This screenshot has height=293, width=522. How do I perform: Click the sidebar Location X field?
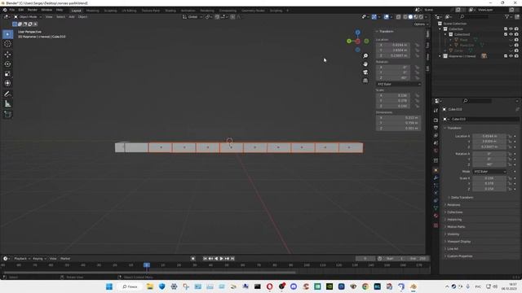click(x=393, y=45)
